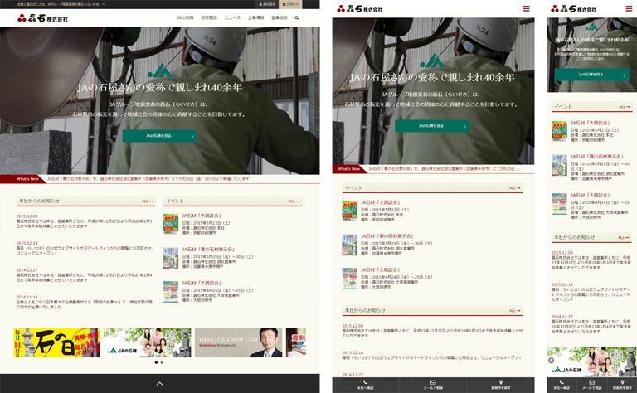Click ALL link beside 本社からのお知らせ in tablet view
This screenshot has height=393, width=637.
[x=515, y=311]
